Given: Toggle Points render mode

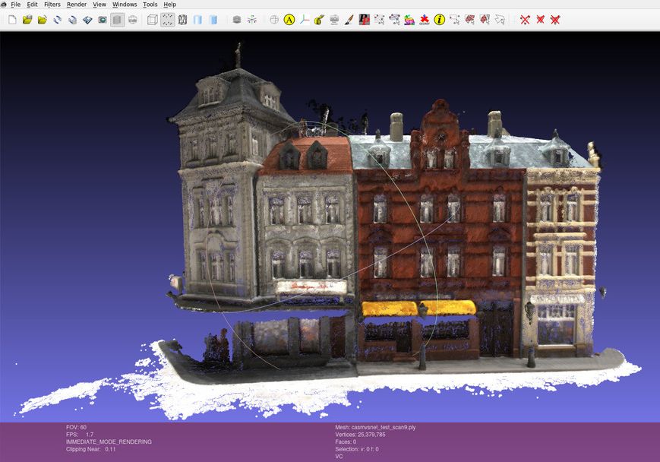Looking at the screenshot, I should (168, 19).
